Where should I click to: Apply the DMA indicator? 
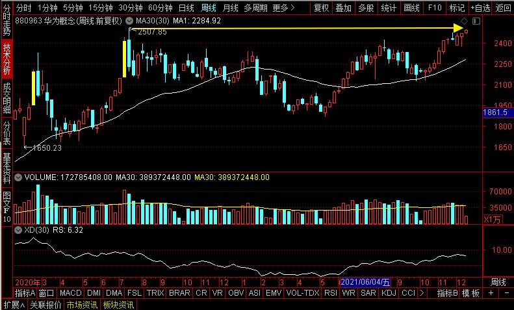pyautogui.click(x=114, y=293)
